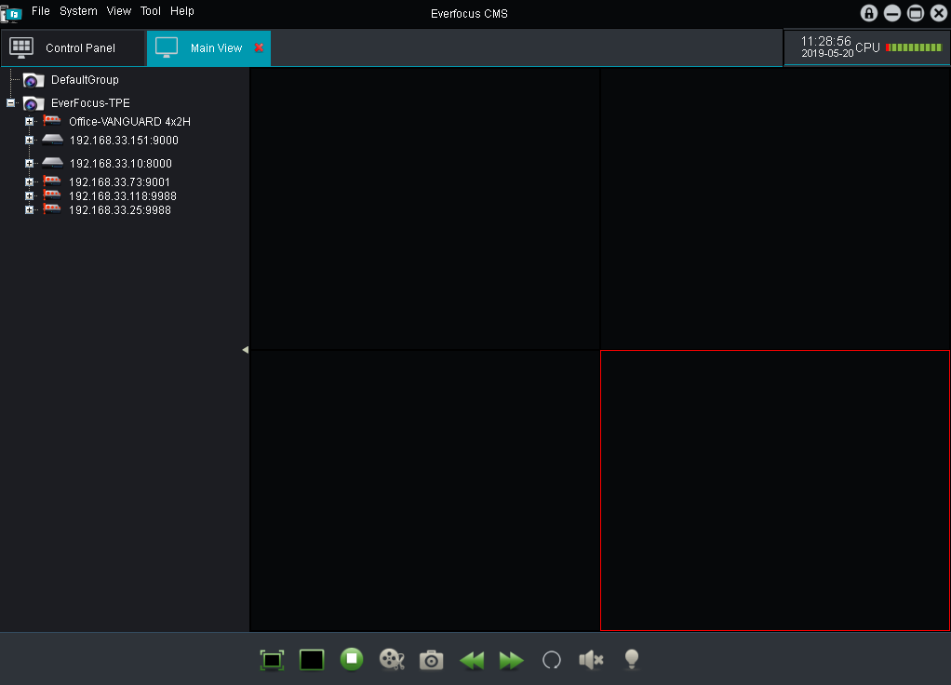Image resolution: width=951 pixels, height=685 pixels.
Task: Click the circular refresh cycle icon
Action: [552, 660]
